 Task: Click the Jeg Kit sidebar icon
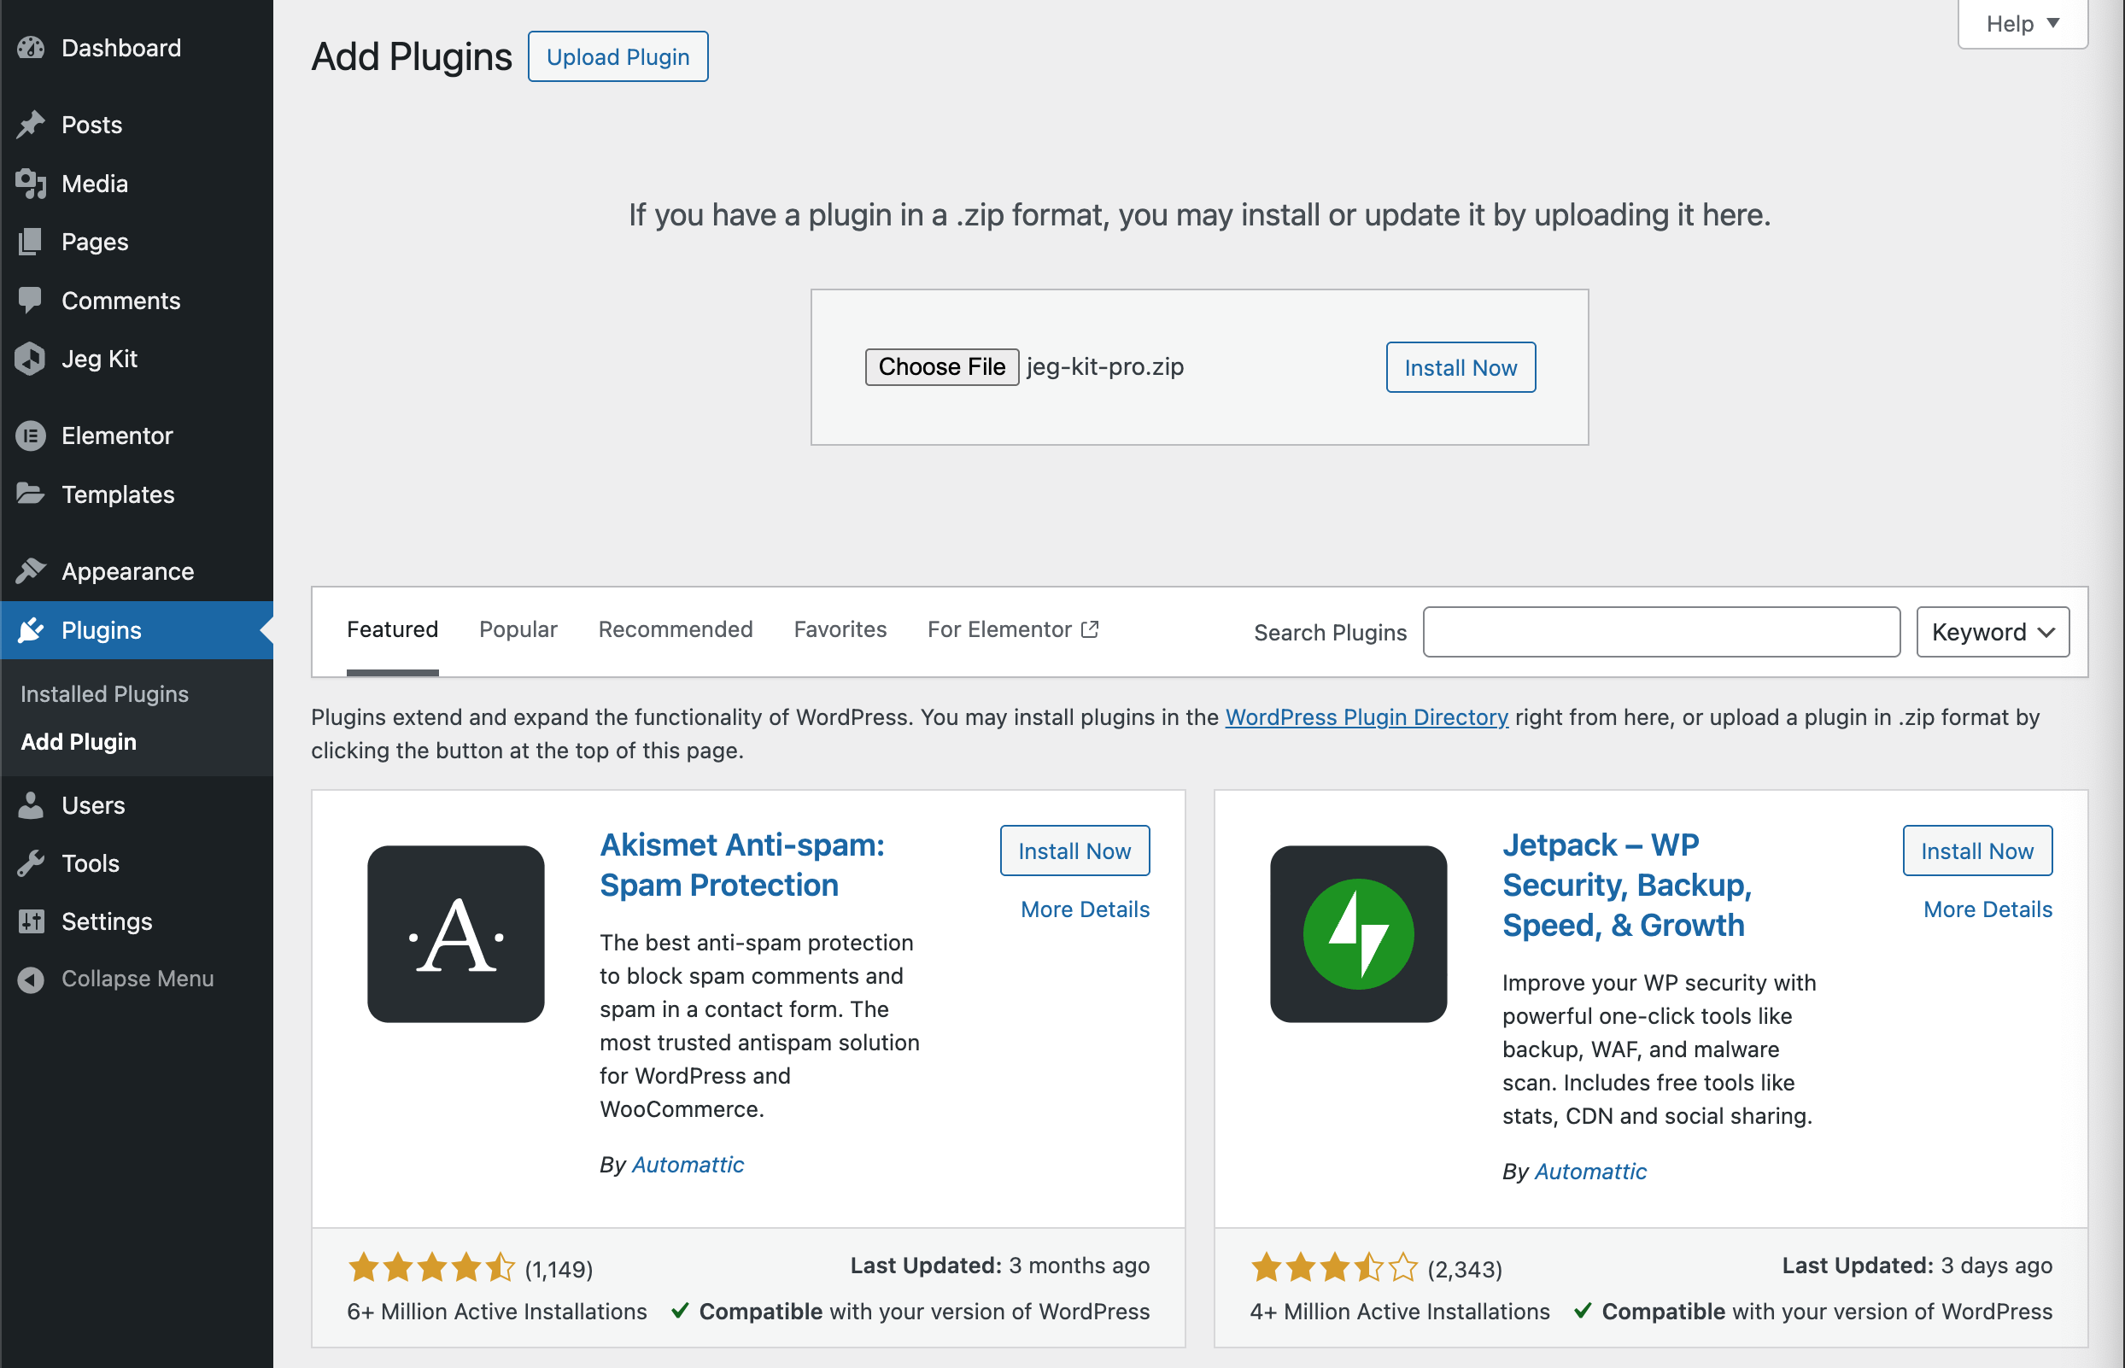tap(31, 359)
